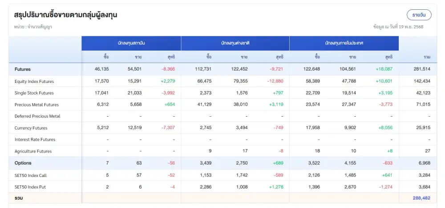This screenshot has width=445, height=208.
Task: Click the นักลงทุนต่างชาติ column group header
Action: 235,43
